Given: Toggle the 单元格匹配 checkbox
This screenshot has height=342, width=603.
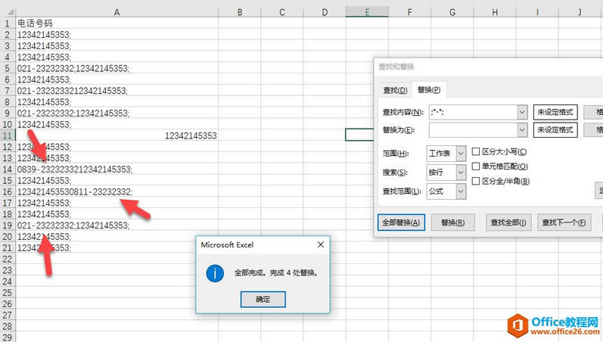Looking at the screenshot, I should coord(476,166).
